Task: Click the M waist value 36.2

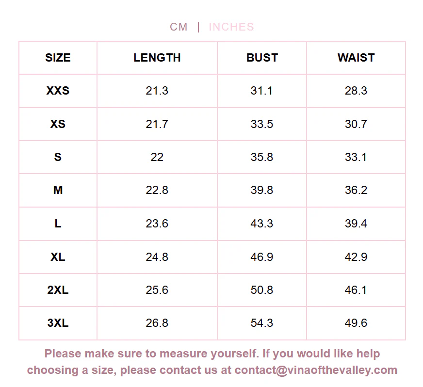Action: (356, 190)
